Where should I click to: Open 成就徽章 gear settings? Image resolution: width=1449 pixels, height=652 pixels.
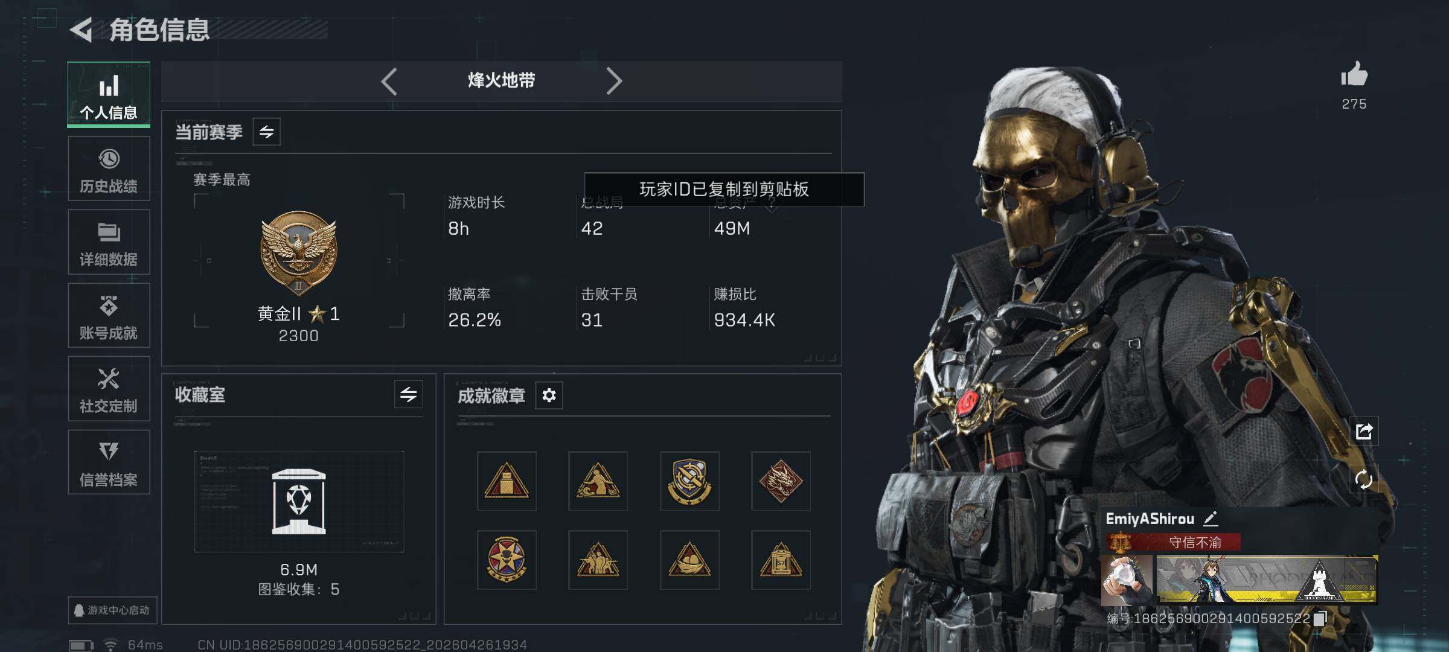click(549, 395)
